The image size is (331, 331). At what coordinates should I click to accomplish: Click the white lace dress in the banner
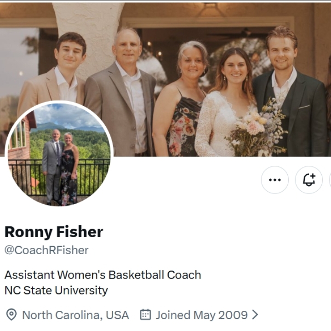[x=217, y=125]
